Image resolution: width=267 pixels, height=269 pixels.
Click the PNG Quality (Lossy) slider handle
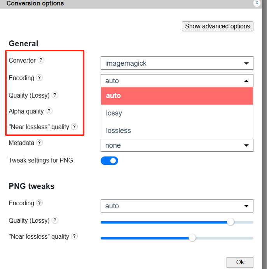[230, 222]
